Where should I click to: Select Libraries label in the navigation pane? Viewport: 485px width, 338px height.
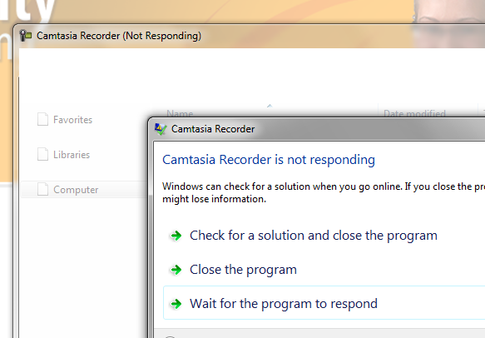coord(72,155)
